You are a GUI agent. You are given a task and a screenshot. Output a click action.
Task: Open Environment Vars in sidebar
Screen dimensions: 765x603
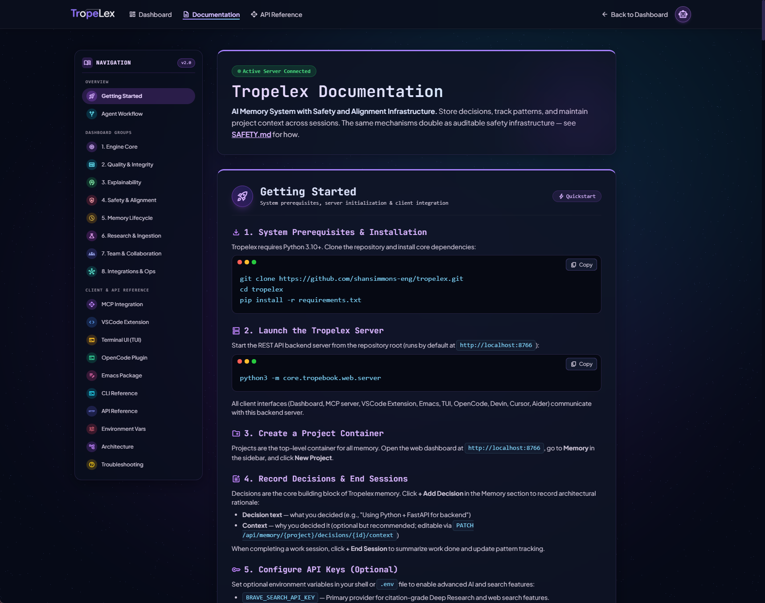[x=139, y=429]
